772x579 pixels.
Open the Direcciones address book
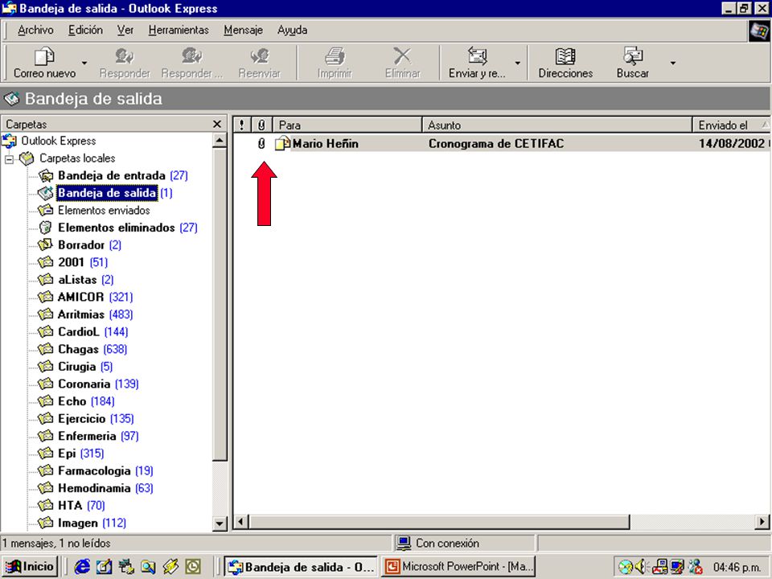pos(565,63)
